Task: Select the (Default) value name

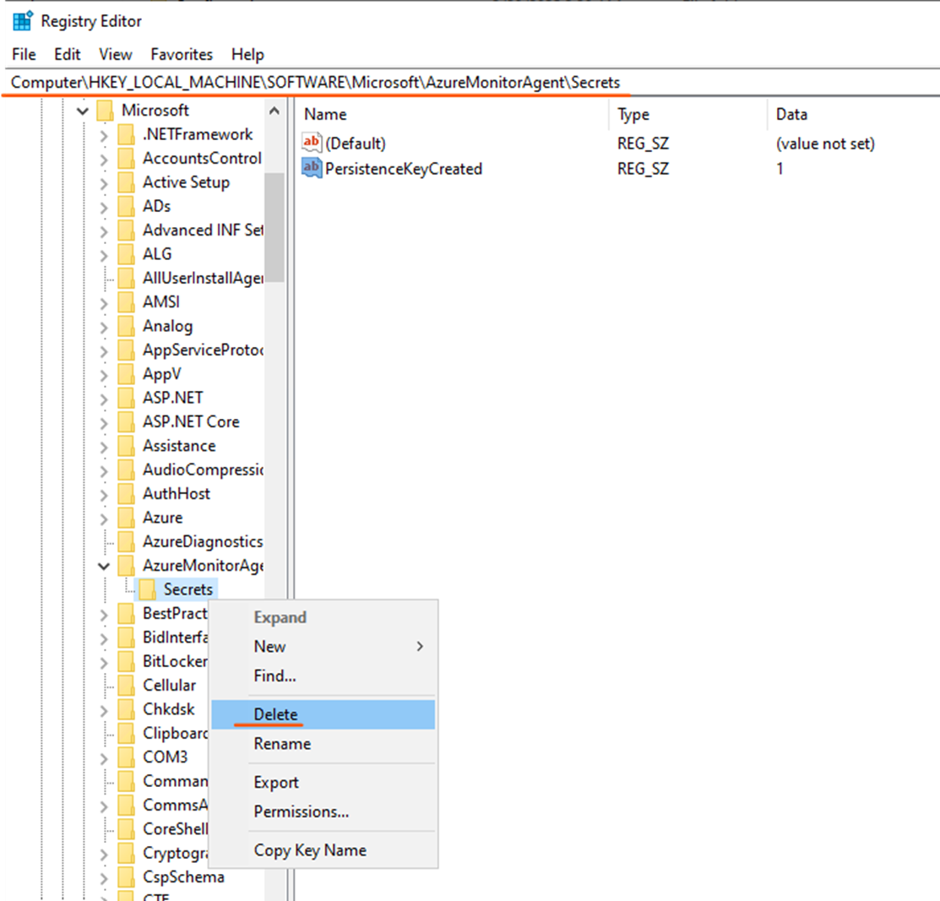Action: point(356,144)
